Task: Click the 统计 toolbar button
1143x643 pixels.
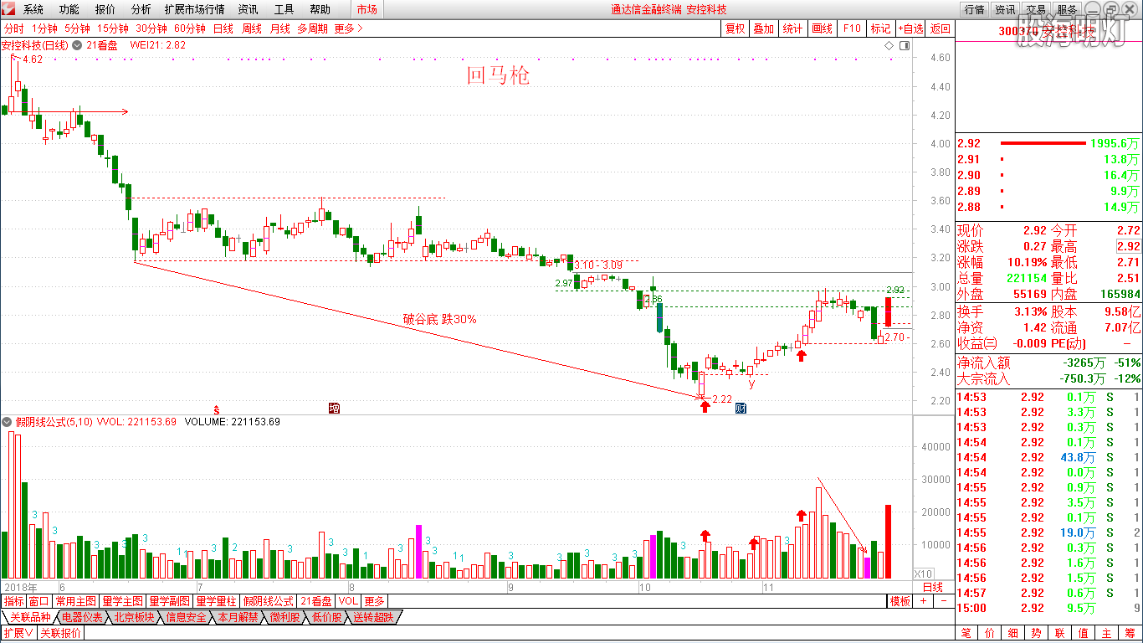Action: pos(792,28)
